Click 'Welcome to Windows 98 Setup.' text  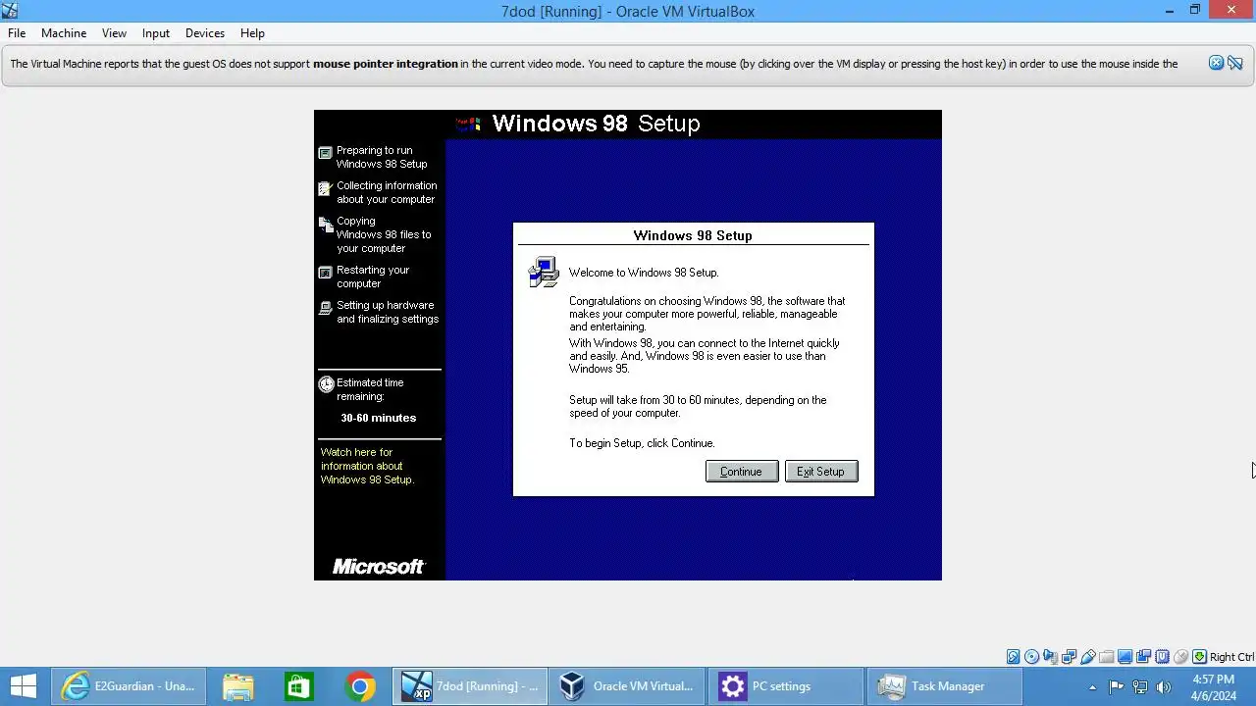644,273
